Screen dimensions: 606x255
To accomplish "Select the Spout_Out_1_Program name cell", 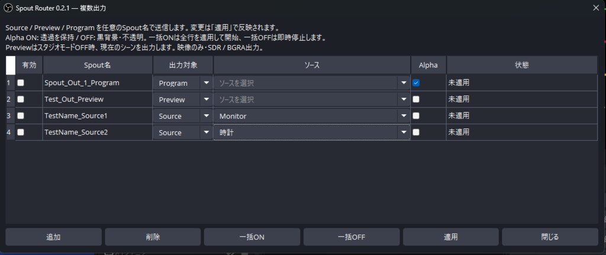I will pyautogui.click(x=98, y=83).
